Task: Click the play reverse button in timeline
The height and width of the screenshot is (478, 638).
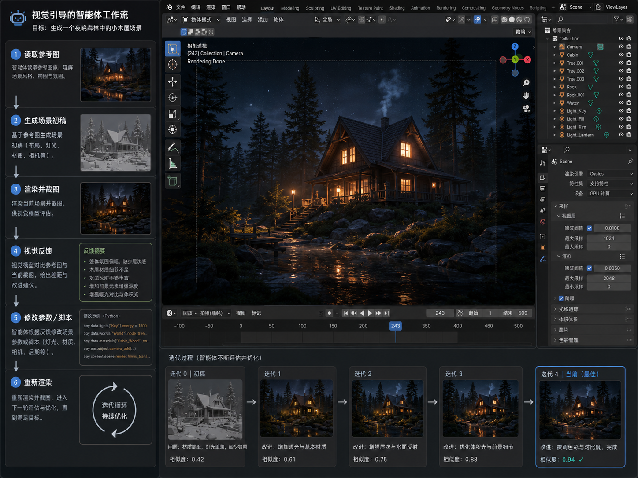Action: click(362, 313)
